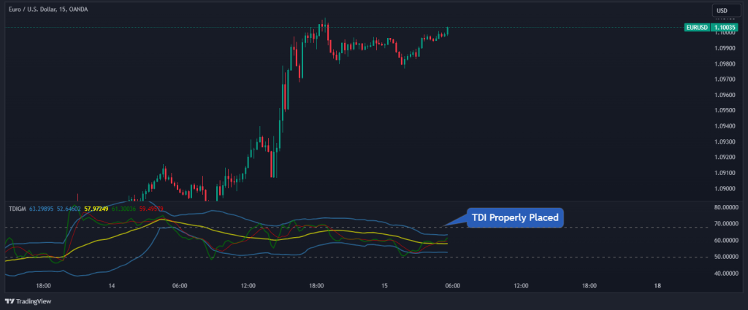Click the 1.09000 price scale label

pos(725,189)
